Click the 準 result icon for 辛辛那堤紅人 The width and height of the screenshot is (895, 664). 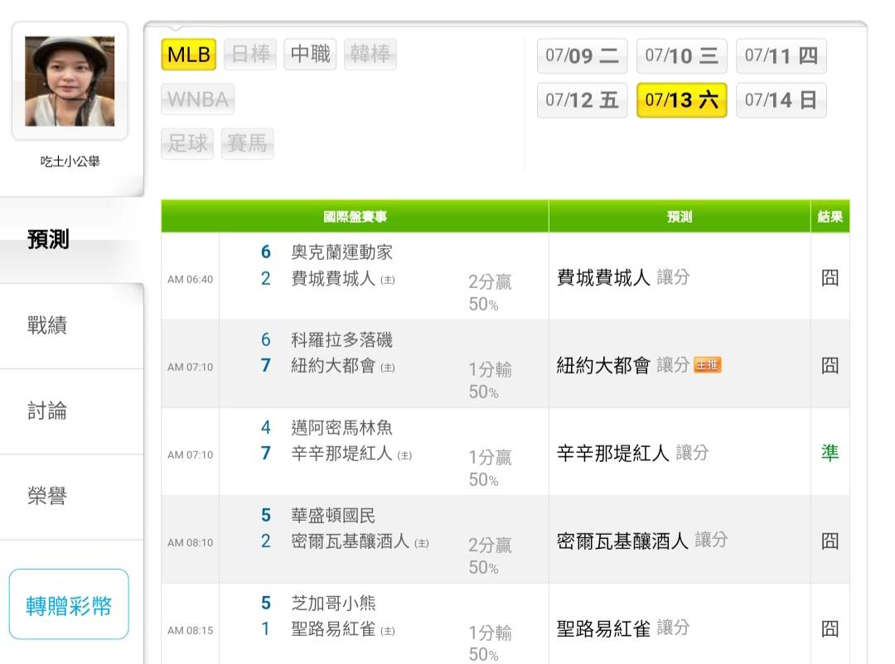[830, 453]
